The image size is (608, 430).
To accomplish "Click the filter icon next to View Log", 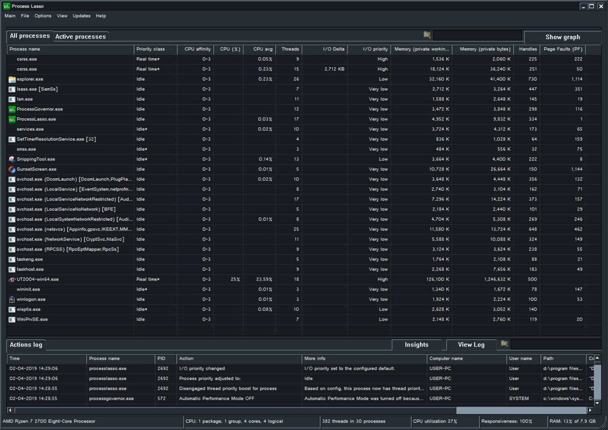I will pyautogui.click(x=504, y=343).
